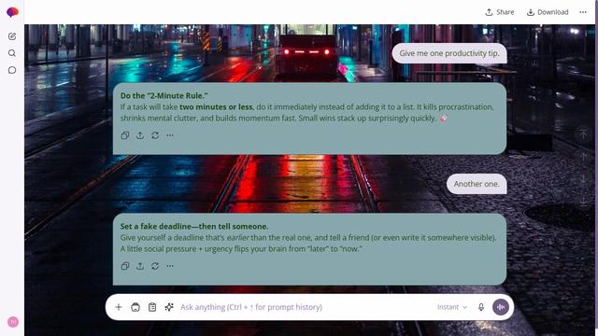Share the fake deadline response

click(x=140, y=266)
